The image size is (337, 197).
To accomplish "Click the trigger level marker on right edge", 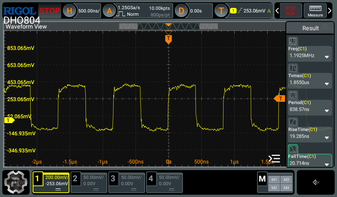I will coord(279,98).
